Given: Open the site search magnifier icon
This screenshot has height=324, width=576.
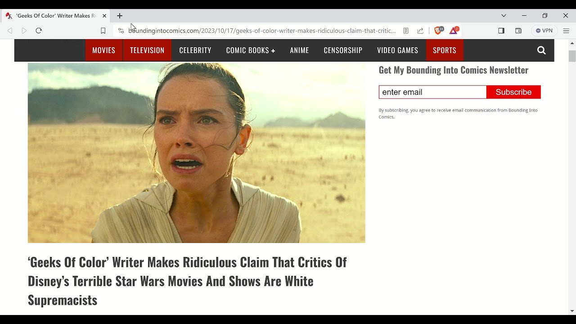Looking at the screenshot, I should click(541, 50).
